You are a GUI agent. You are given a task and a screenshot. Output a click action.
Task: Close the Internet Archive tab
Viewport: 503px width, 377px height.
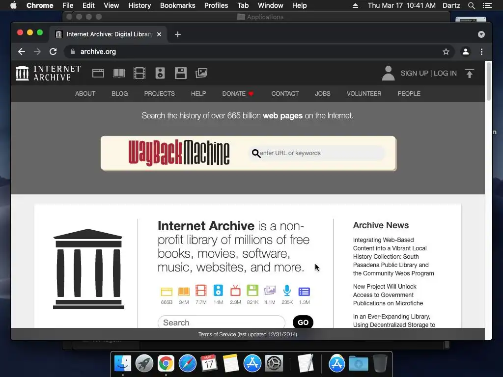(x=159, y=34)
